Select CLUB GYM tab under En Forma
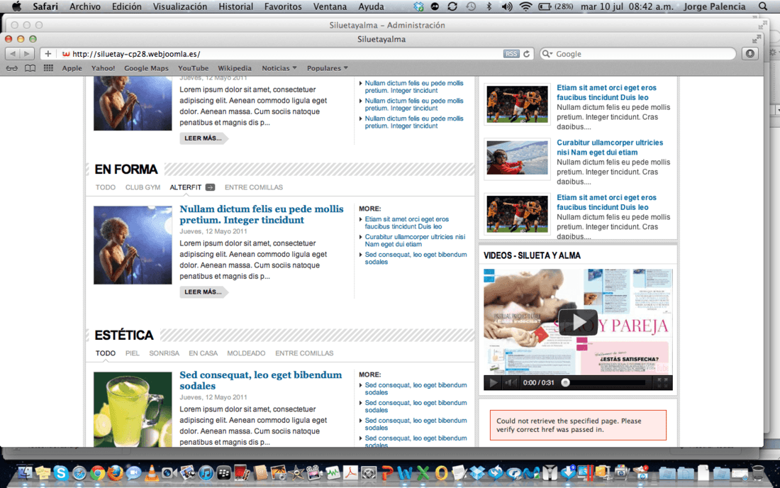This screenshot has width=780, height=488. tap(143, 187)
